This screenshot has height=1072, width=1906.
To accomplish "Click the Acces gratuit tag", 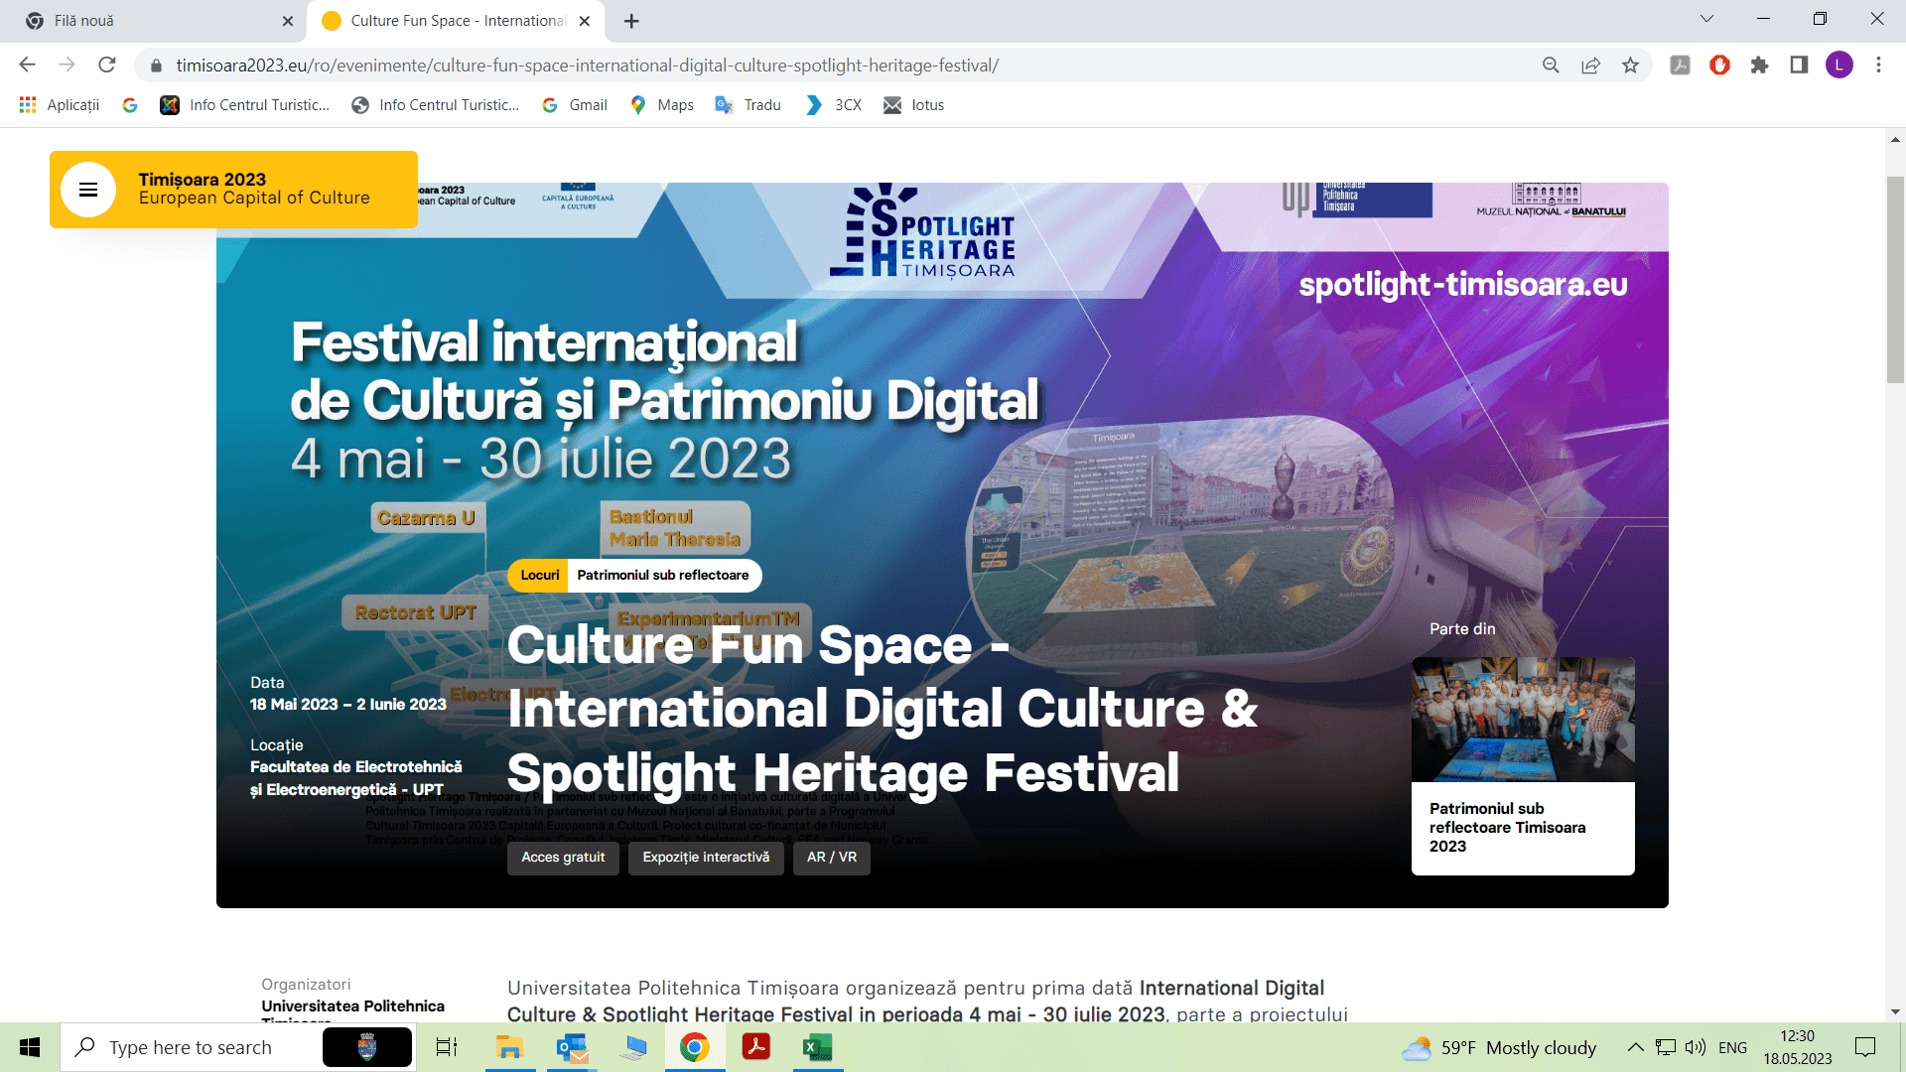I will (x=563, y=858).
